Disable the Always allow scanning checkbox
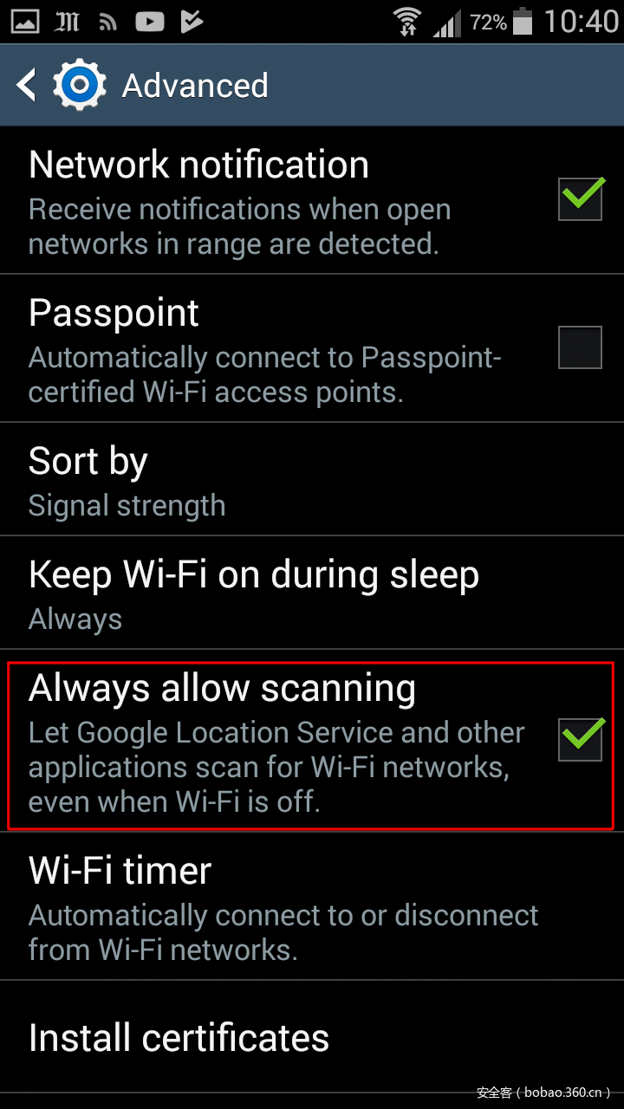 click(580, 739)
